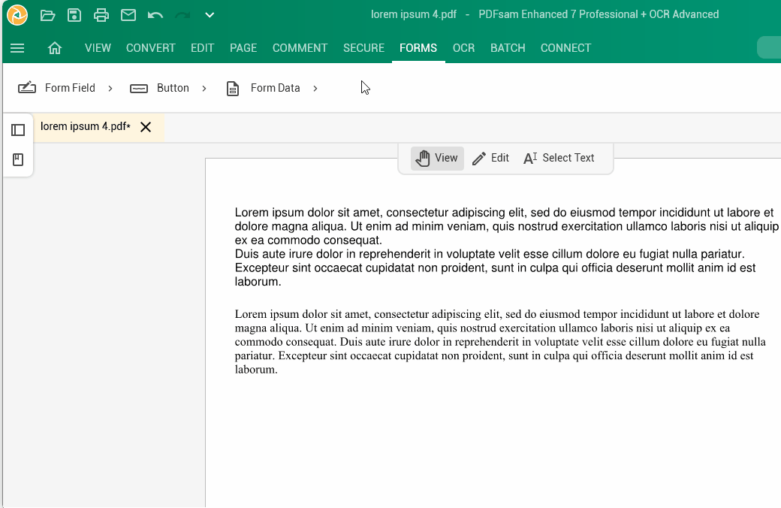Image resolution: width=781 pixels, height=508 pixels.
Task: Open a PDF file with the folder icon
Action: tap(47, 14)
